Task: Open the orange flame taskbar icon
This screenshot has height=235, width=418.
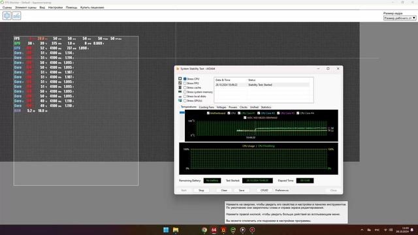Action: click(x=223, y=230)
